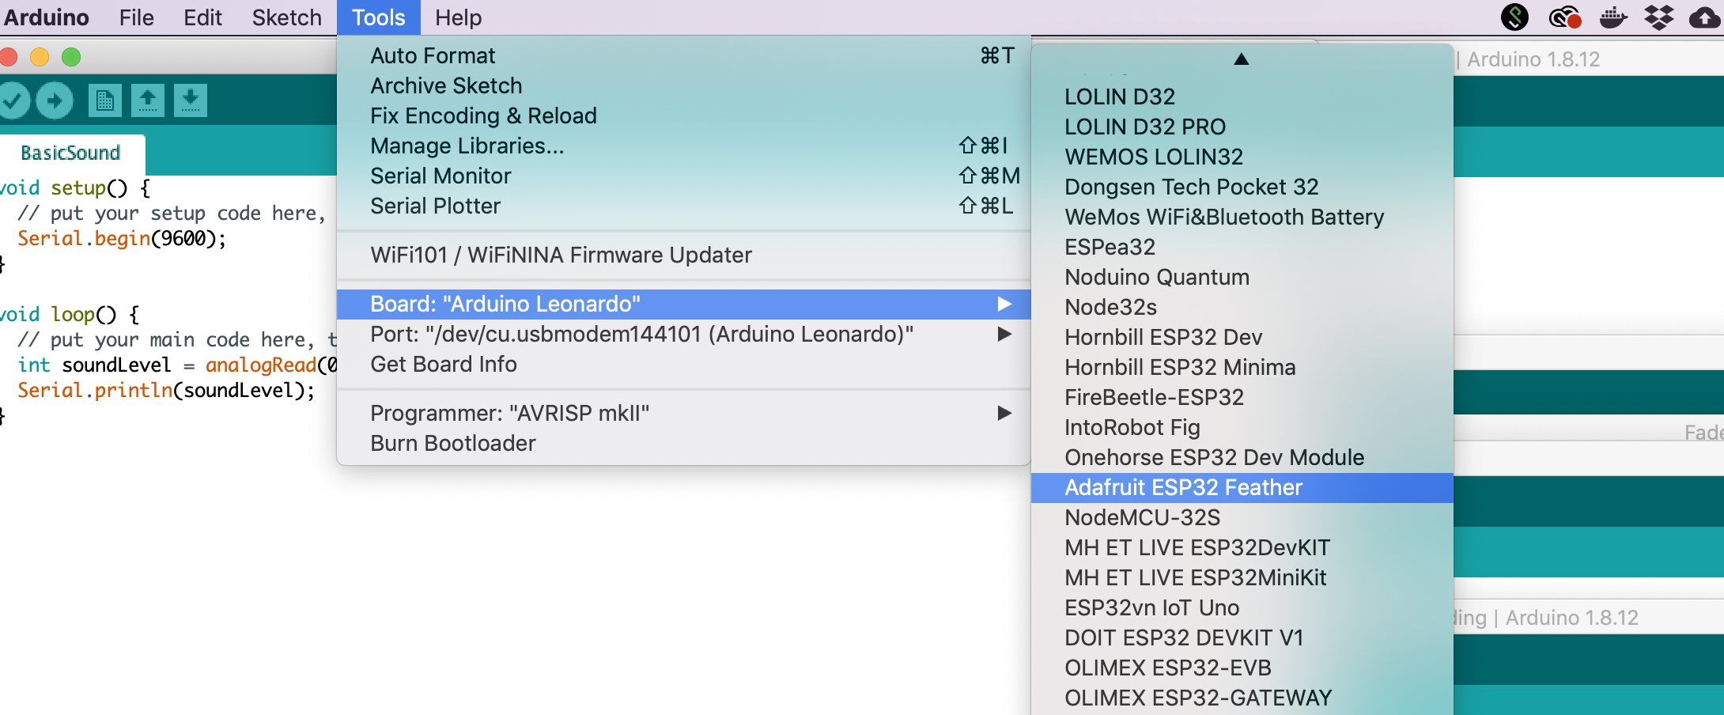Screen dimensions: 1724x715
Task: Open the File menu
Action: (x=136, y=17)
